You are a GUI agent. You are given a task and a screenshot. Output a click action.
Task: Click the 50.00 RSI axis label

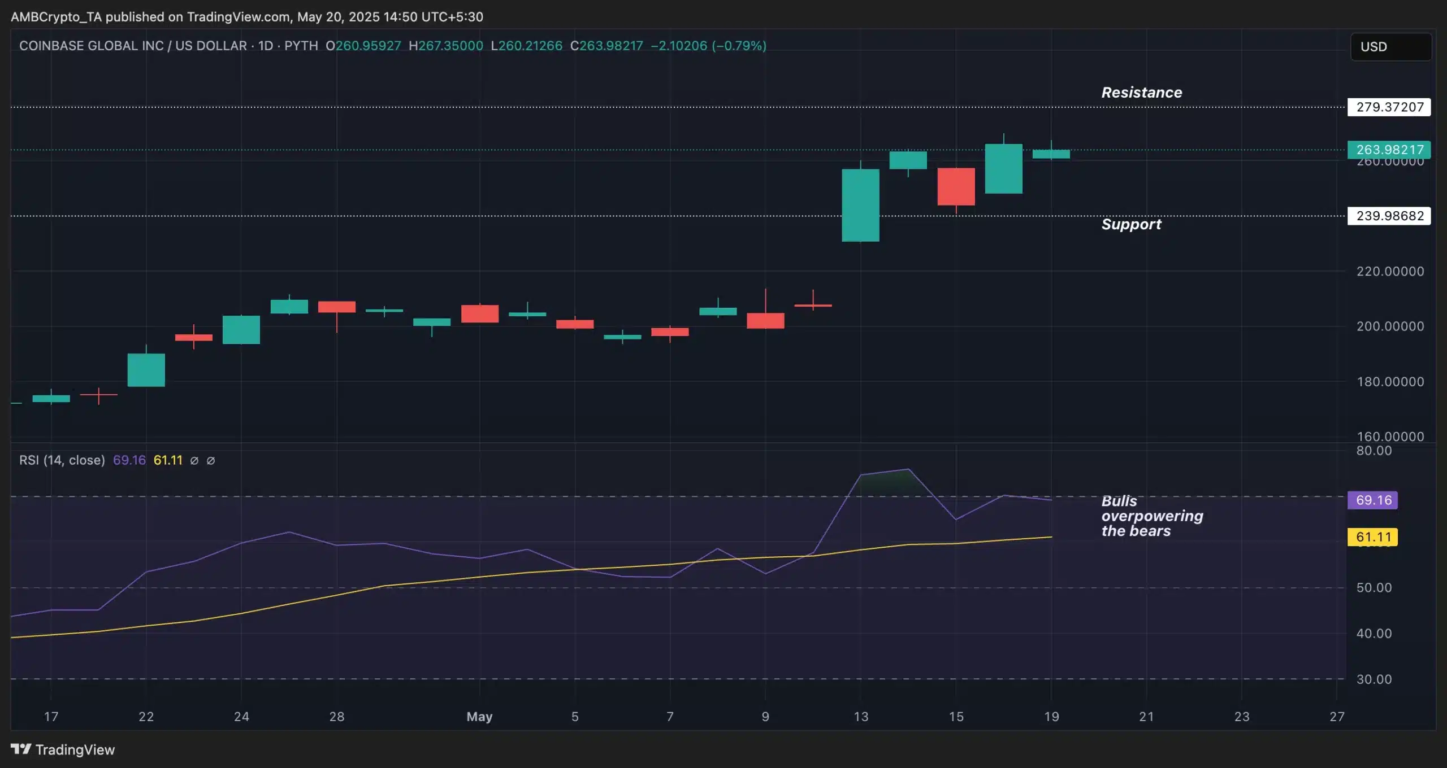coord(1374,588)
